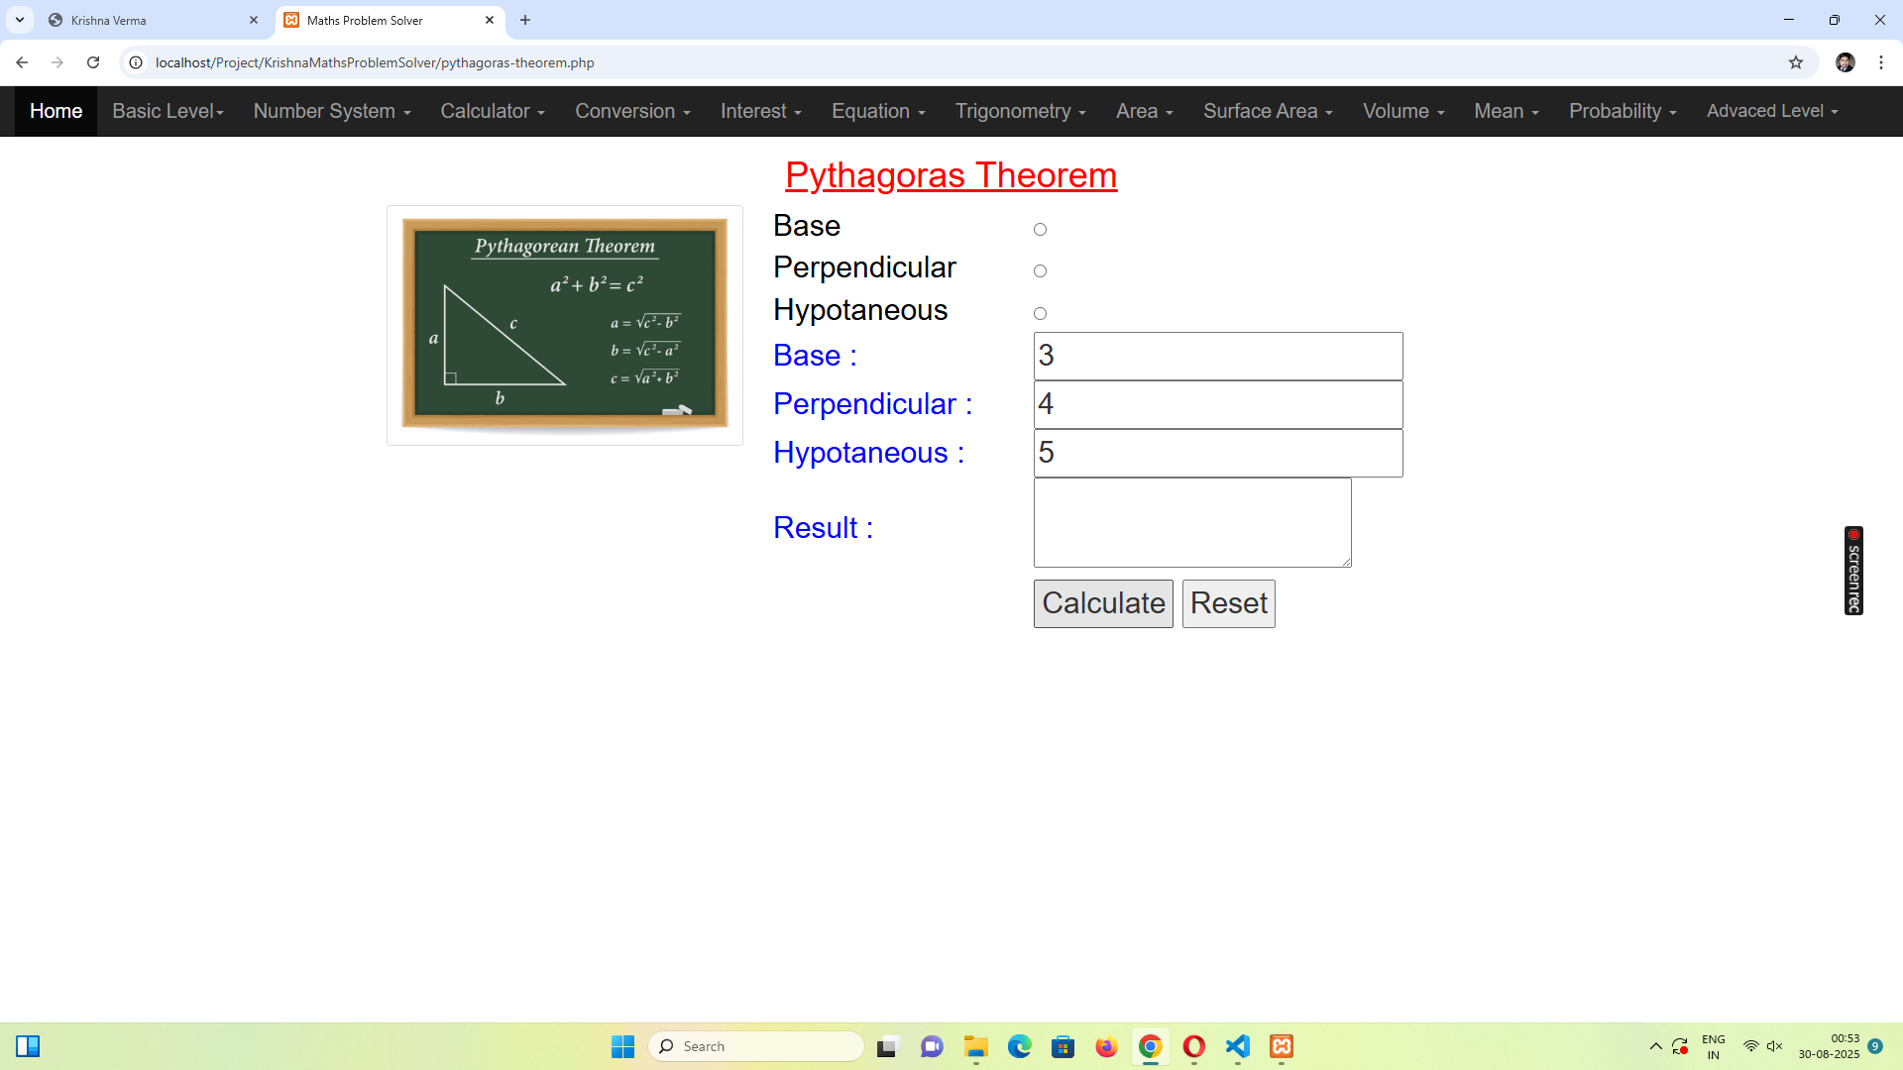The image size is (1903, 1070).
Task: Show hidden system tray icons
Action: click(x=1655, y=1046)
